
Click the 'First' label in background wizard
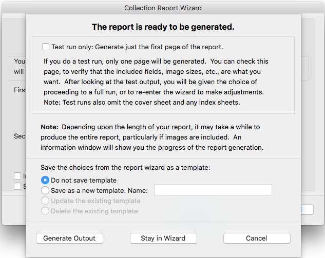pos(20,90)
